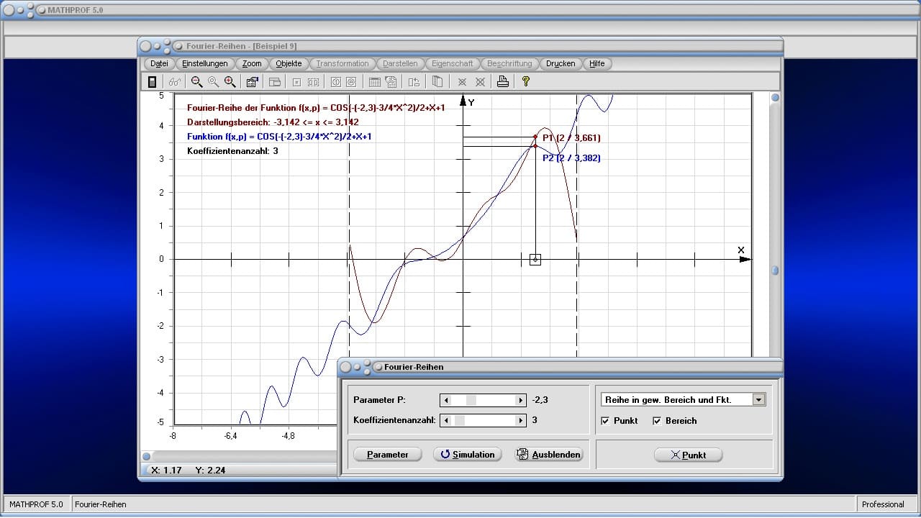921x518 pixels.
Task: Click the square point marker on the x-axis
Action: [535, 259]
